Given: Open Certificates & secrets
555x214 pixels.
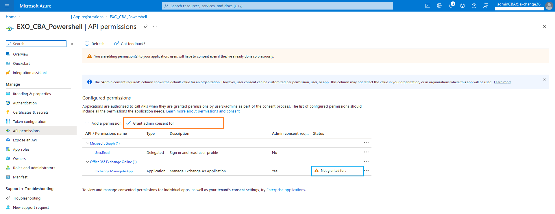Looking at the screenshot, I should (31, 112).
